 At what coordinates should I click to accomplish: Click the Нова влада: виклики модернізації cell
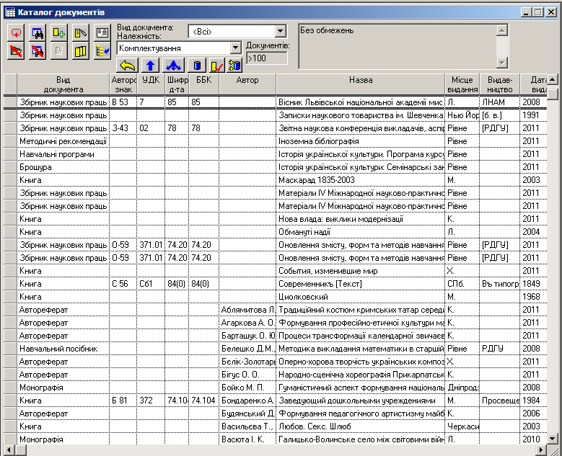[361, 219]
